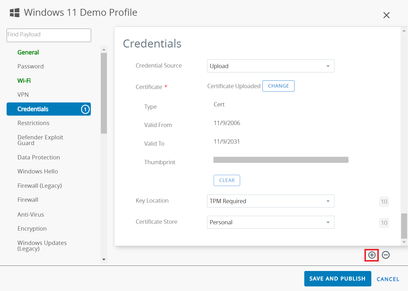Click SAVE AND PUBLISH

[338, 279]
